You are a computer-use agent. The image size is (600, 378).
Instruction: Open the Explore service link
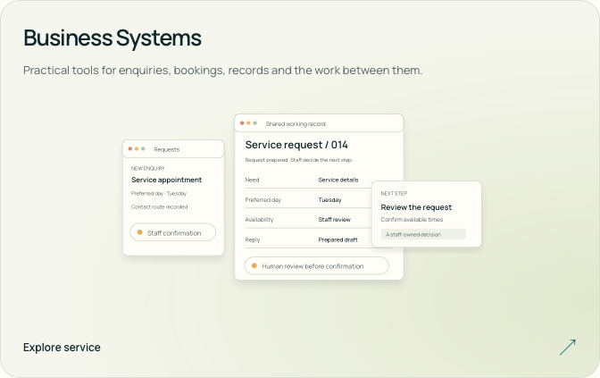(x=62, y=348)
